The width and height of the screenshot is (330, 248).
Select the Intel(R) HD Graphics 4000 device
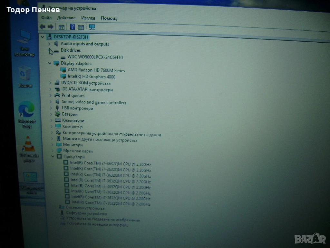click(x=91, y=77)
